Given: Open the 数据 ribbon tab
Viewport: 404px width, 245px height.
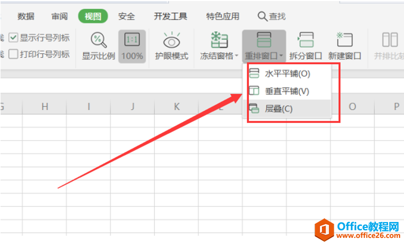Looking at the screenshot, I should (x=26, y=16).
